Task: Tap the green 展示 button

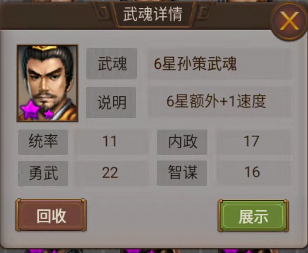Action: point(253,215)
